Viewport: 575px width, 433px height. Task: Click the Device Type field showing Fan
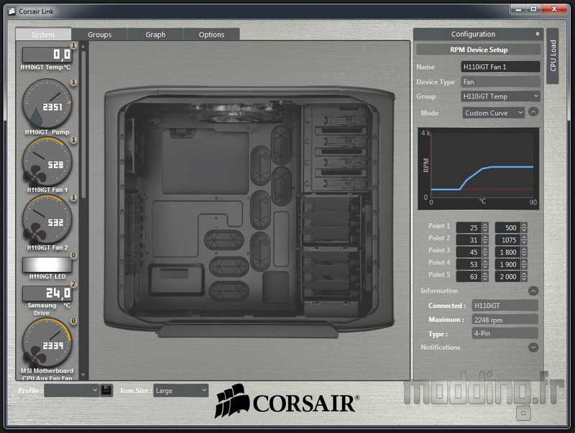point(500,82)
